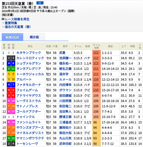The image size is (143, 147).
Task: Open horse フェイムゲーム
Action: [x=27, y=90]
